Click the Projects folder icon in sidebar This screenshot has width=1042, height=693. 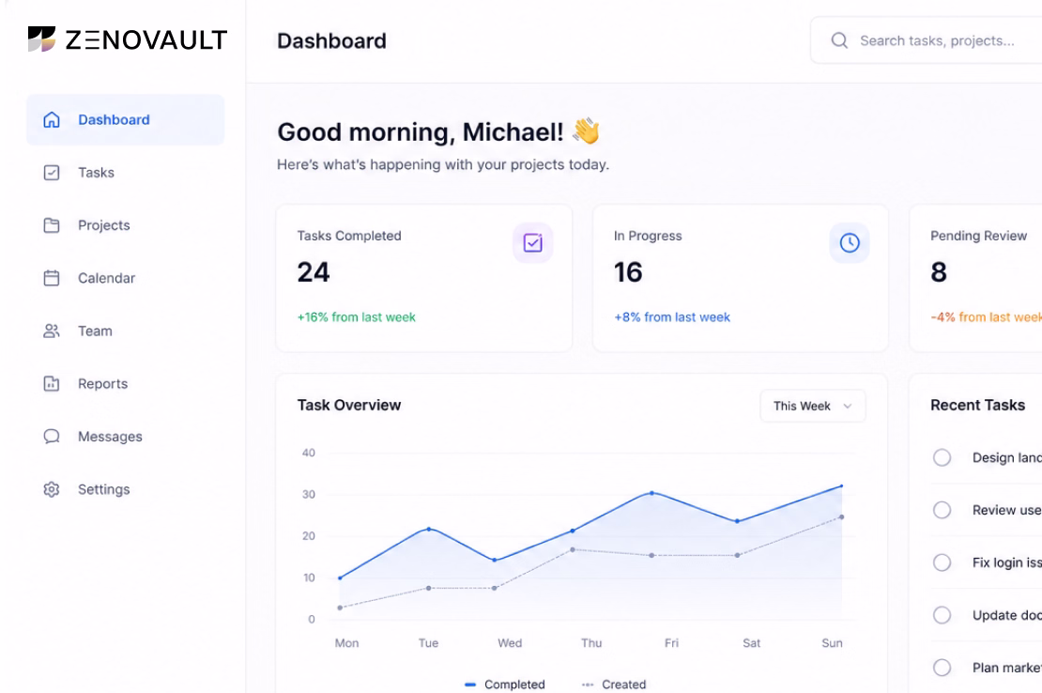(52, 225)
